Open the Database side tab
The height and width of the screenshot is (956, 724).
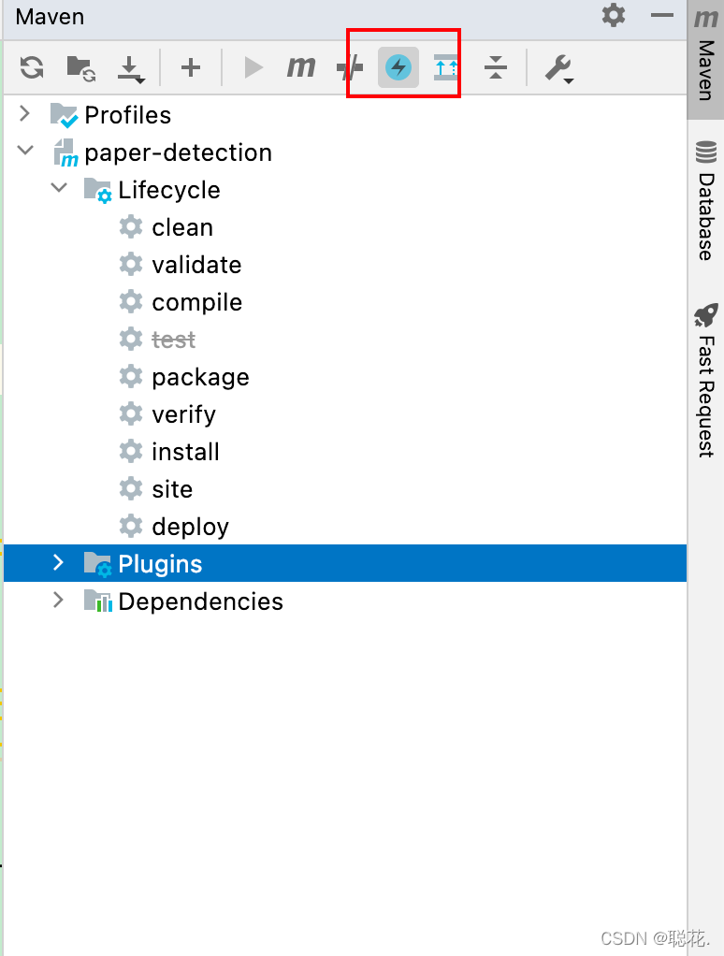point(705,200)
